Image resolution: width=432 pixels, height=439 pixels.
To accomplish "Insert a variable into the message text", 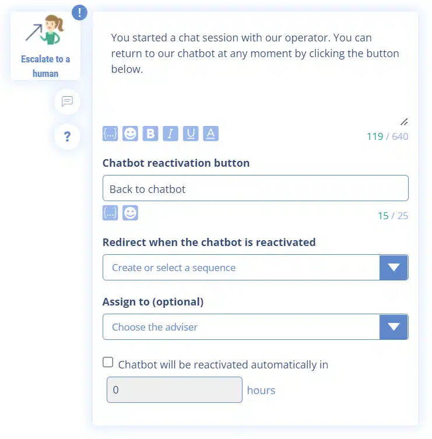I will click(110, 134).
